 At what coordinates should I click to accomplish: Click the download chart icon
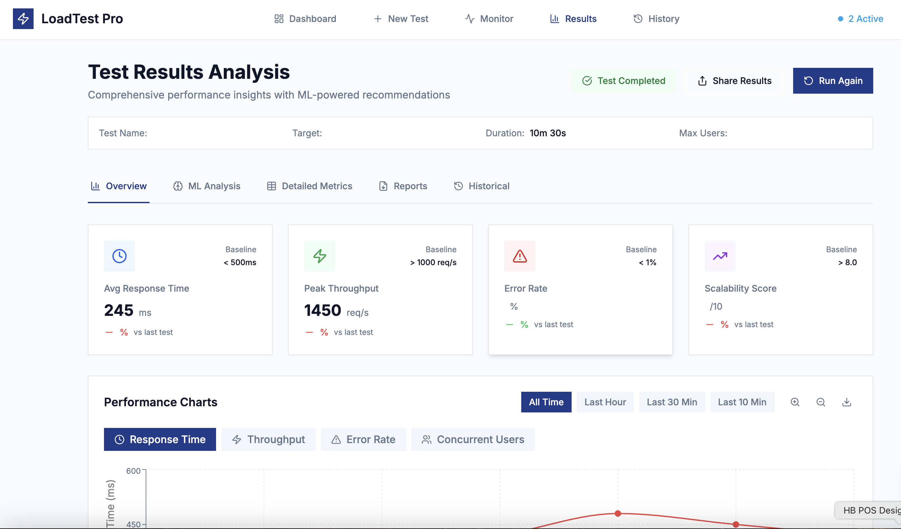pos(846,402)
